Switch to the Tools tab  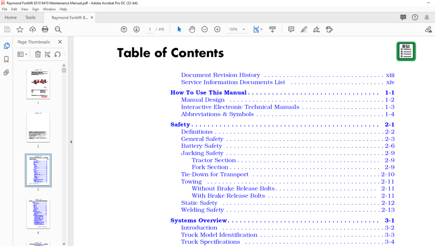30,17
